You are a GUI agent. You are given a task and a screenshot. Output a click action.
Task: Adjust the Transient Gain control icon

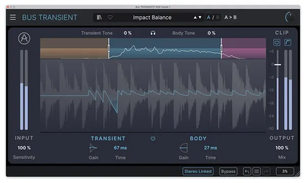click(93, 148)
